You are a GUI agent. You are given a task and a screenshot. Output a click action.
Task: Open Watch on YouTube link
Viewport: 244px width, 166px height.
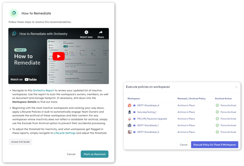tap(24, 79)
